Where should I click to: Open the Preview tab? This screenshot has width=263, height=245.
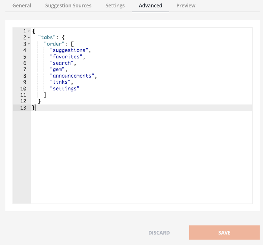pyautogui.click(x=186, y=5)
